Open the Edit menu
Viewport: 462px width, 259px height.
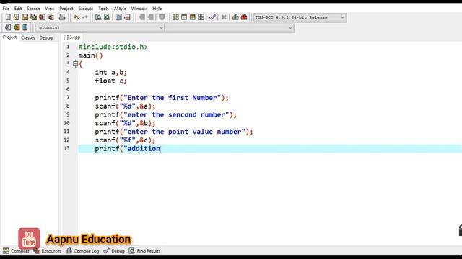coord(18,9)
